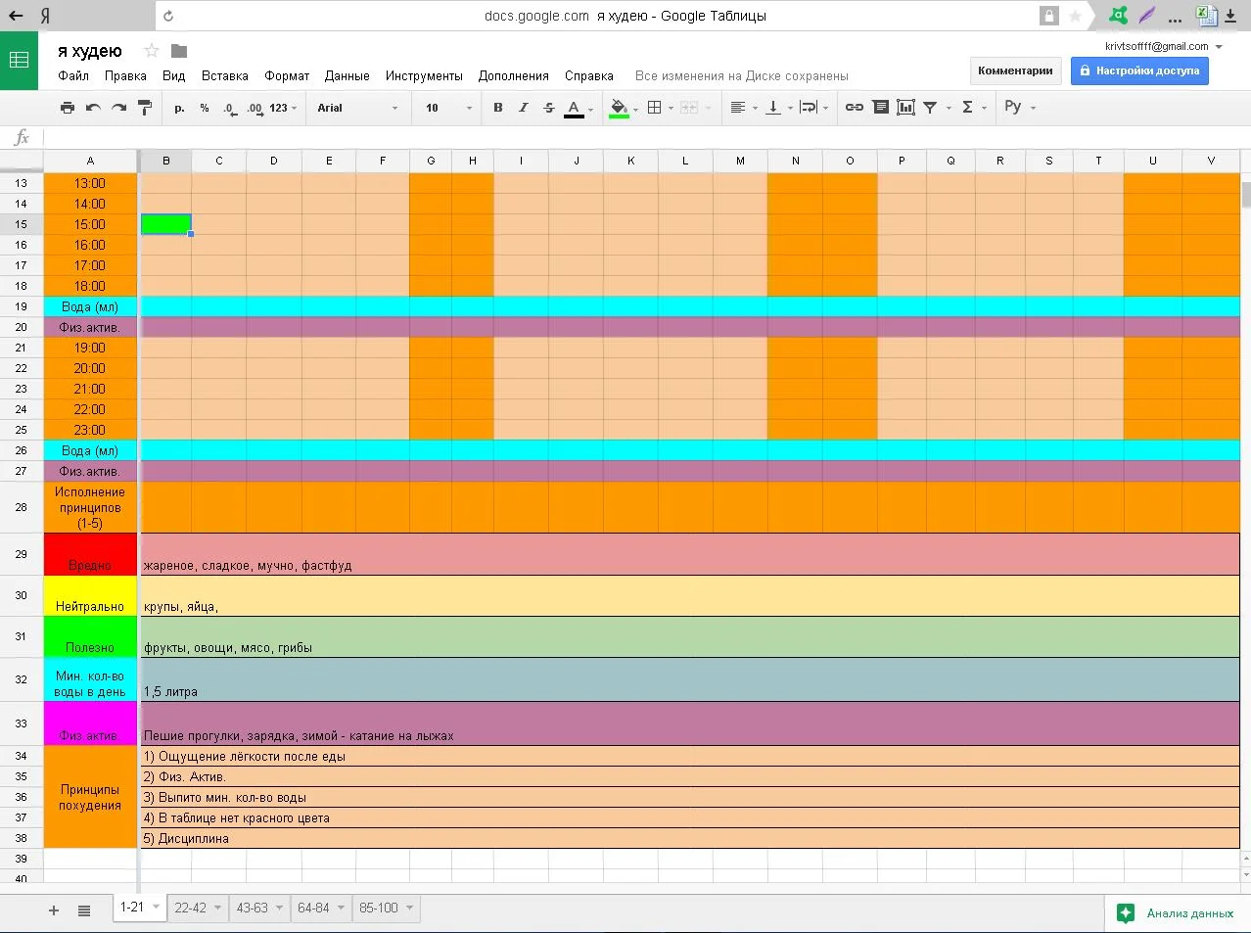Open the fill color bucket picker
1251x933 pixels.
click(618, 108)
